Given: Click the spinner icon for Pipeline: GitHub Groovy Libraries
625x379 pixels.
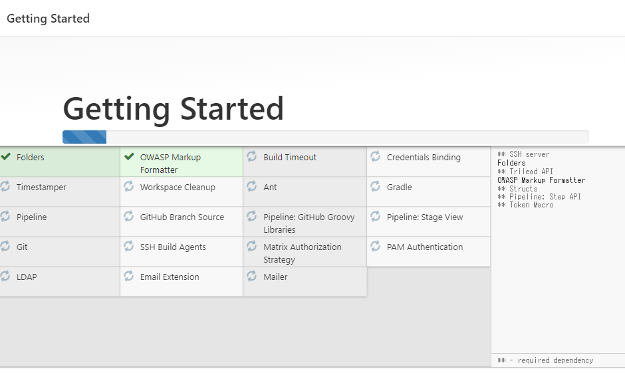Looking at the screenshot, I should click(x=251, y=216).
